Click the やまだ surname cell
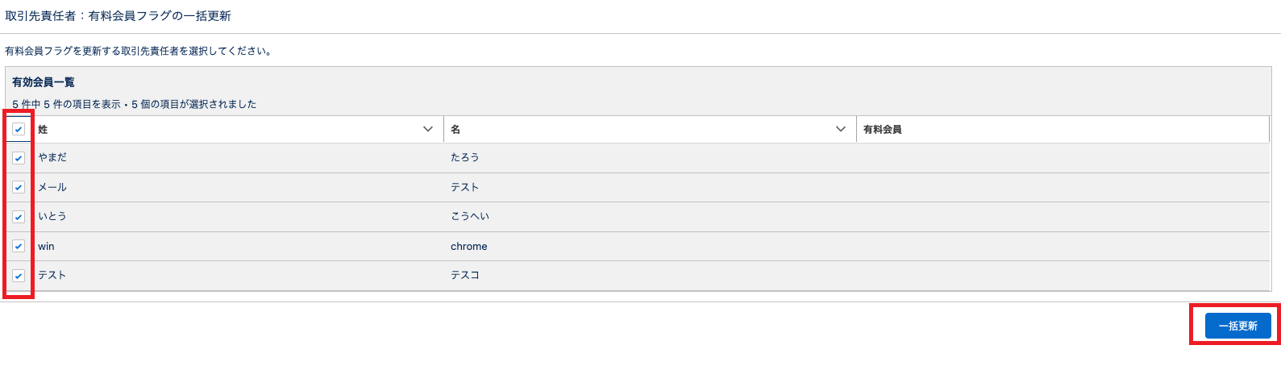Image resolution: width=1281 pixels, height=366 pixels. coord(52,158)
